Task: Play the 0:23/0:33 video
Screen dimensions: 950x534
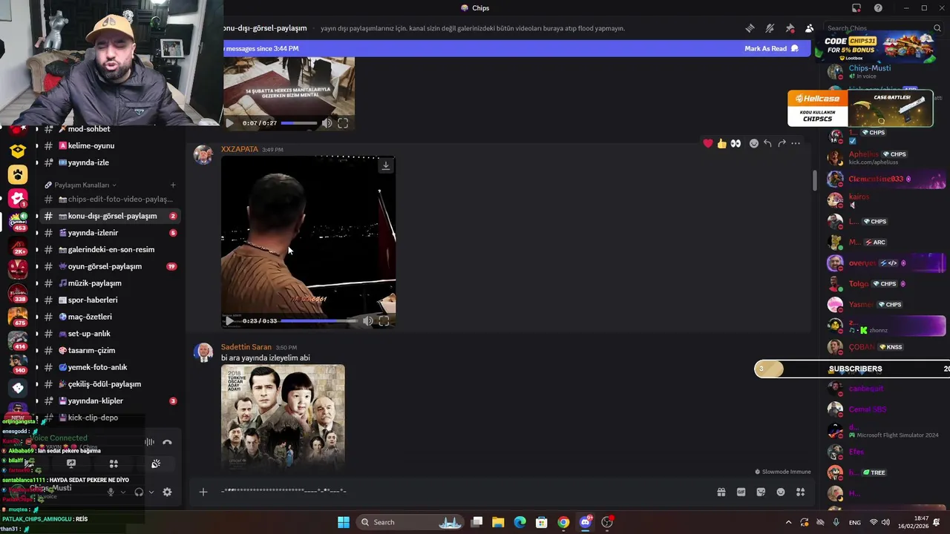Action: pyautogui.click(x=229, y=321)
